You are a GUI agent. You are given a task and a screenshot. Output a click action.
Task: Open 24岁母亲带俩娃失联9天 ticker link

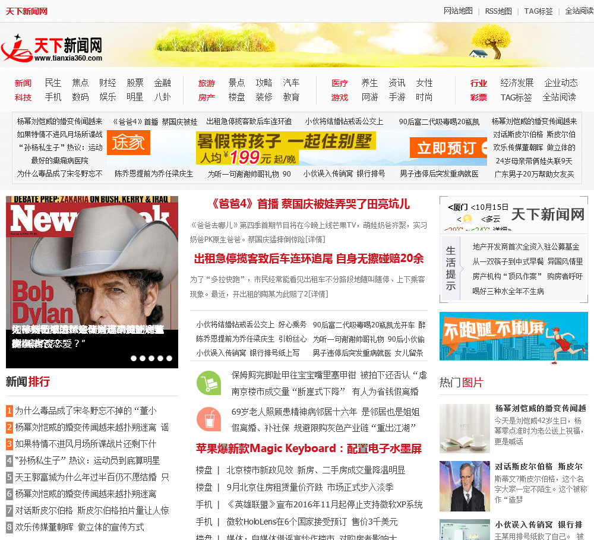tap(534, 161)
